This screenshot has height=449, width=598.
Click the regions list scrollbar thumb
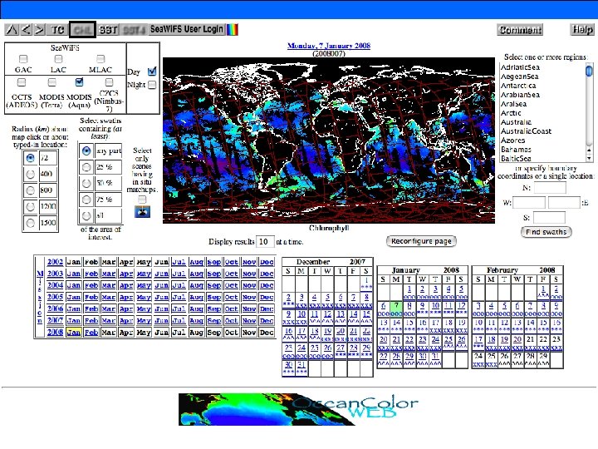(x=589, y=71)
